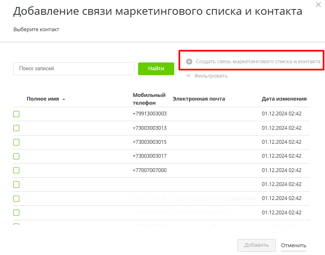This screenshot has height=255, width=325.
Task: Click the "Добавить" button
Action: [x=256, y=245]
